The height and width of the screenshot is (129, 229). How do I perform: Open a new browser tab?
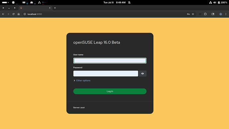pyautogui.click(x=55, y=8)
